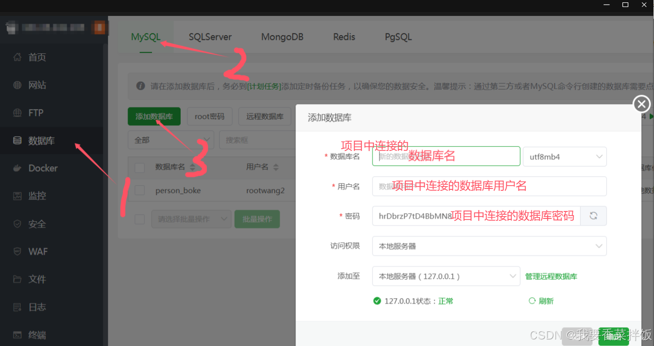Viewport: 654px width, 346px height.
Task: Open the utf8mb4 charset dropdown
Action: point(565,157)
